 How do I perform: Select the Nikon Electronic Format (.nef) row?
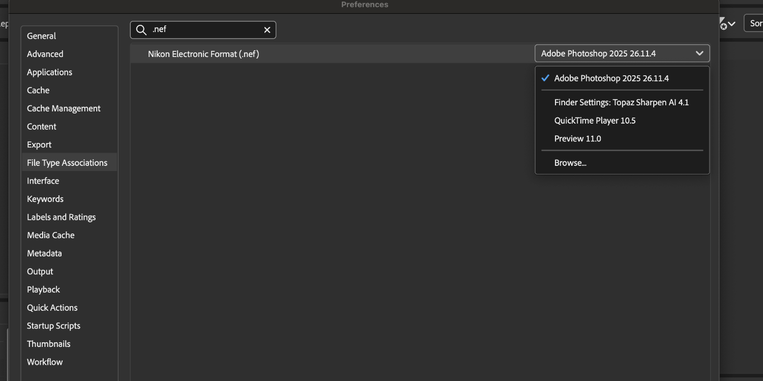(203, 54)
